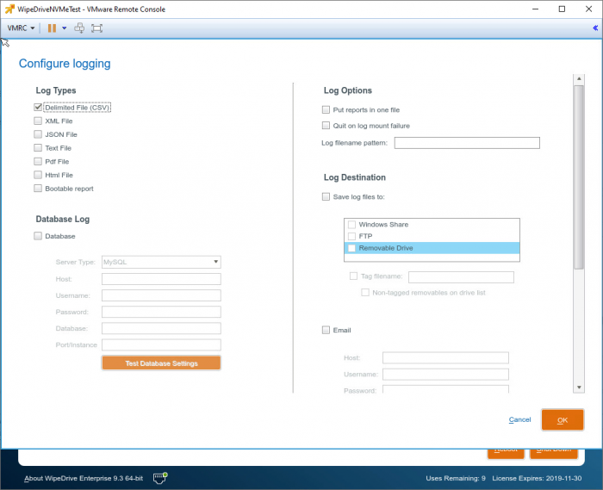Check Put reports in one file

(x=326, y=109)
